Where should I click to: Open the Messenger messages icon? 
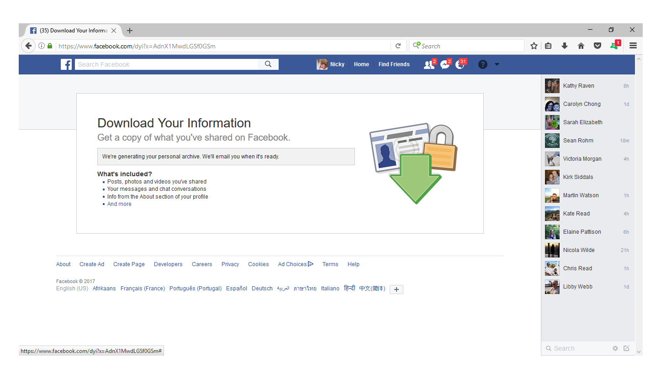point(445,65)
